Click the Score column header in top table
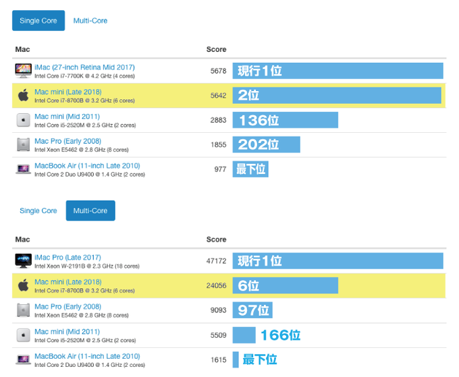The image size is (459, 377). tap(216, 49)
